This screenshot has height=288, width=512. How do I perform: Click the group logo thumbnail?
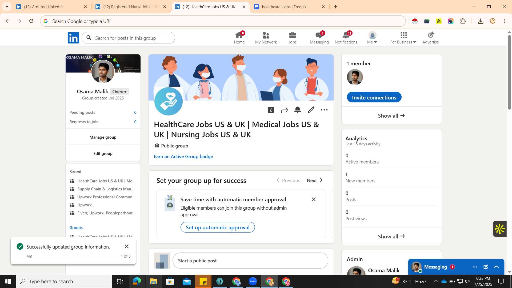(169, 101)
